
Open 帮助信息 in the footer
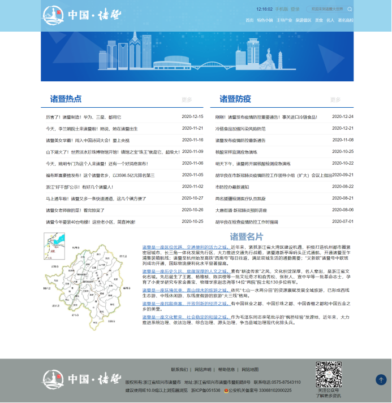pos(226,370)
